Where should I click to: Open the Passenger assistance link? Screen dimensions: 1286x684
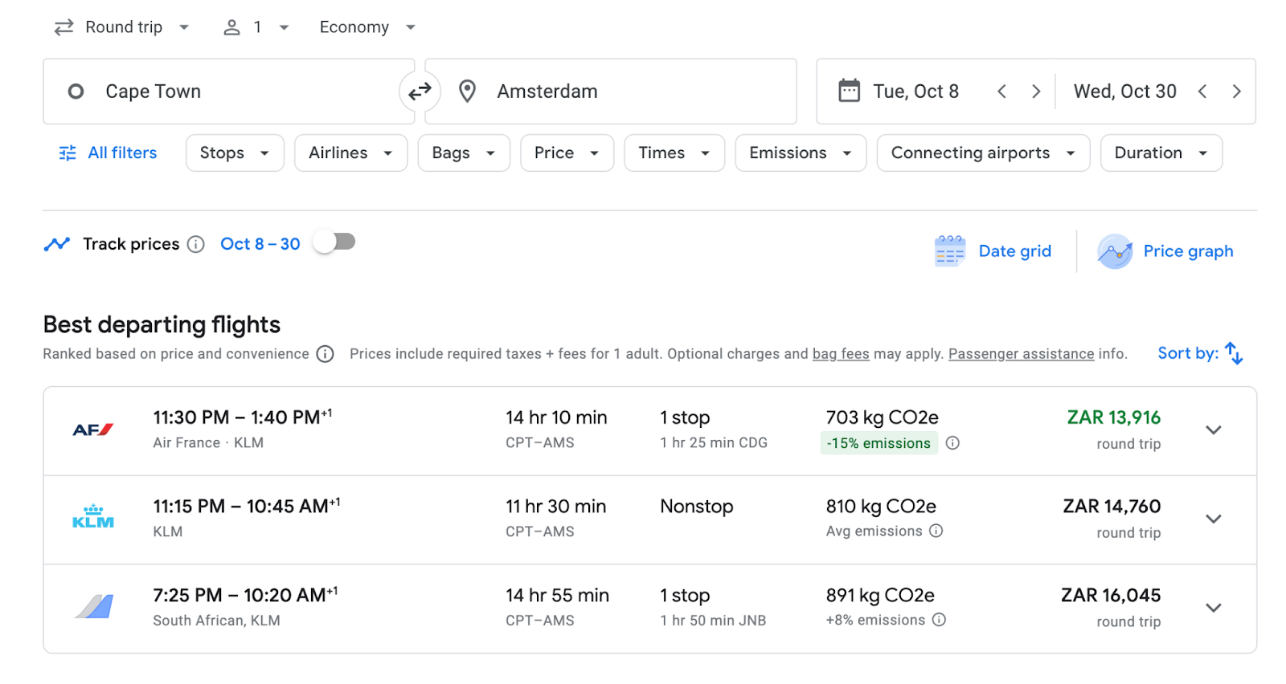tap(1021, 354)
